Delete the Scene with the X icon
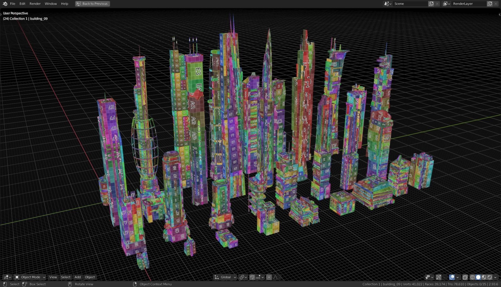The image size is (501, 287). point(437,4)
